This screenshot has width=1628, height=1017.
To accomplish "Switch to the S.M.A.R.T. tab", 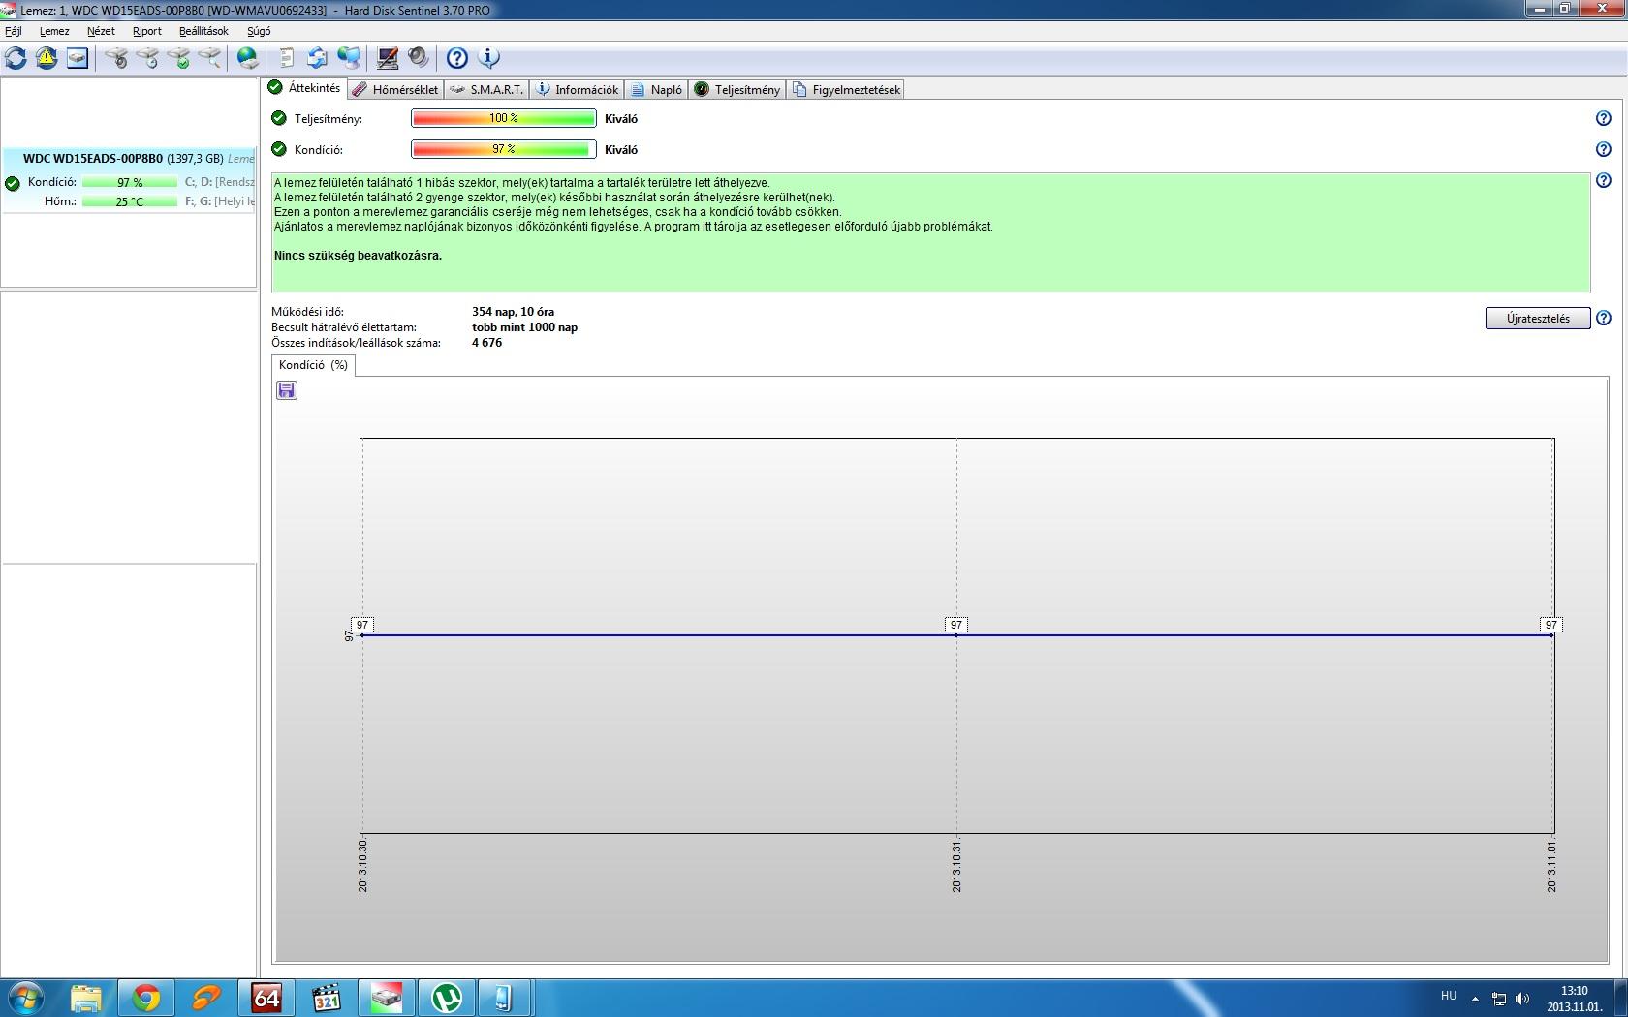I will pos(487,90).
